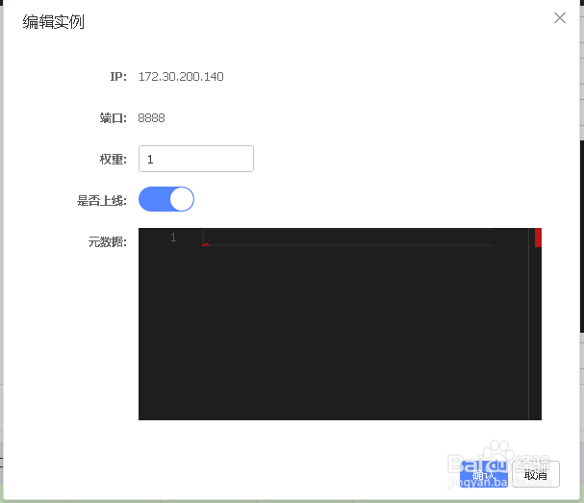This screenshot has height=503, width=584.
Task: Click the 权重 weight input field
Action: (196, 159)
